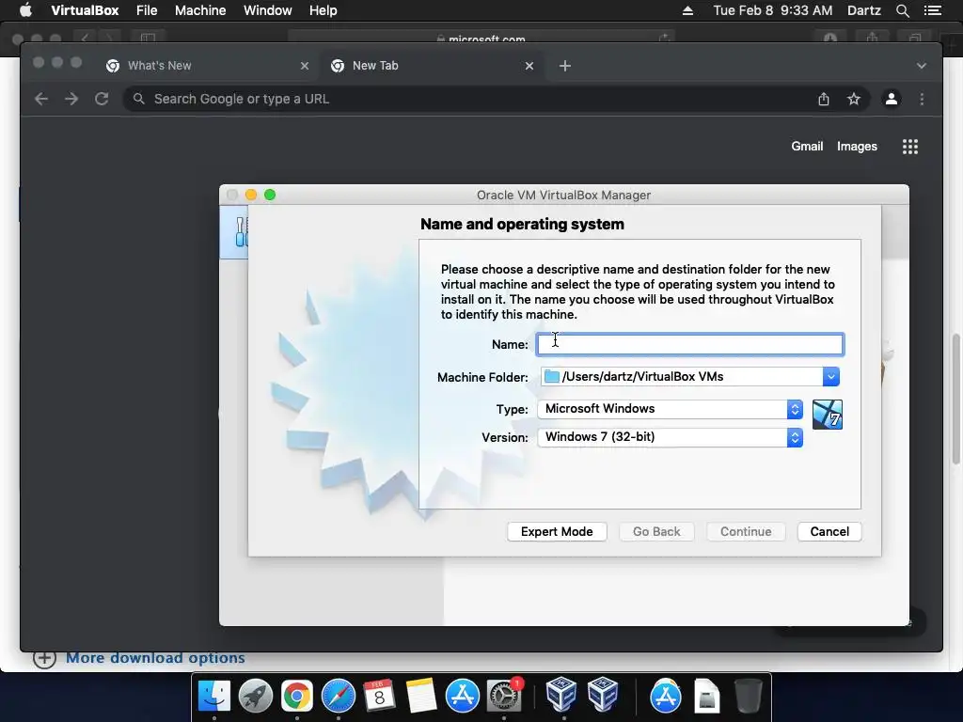Open the Version dropdown showing Windows 7 (32-bit)
The width and height of the screenshot is (963, 722).
(x=670, y=437)
